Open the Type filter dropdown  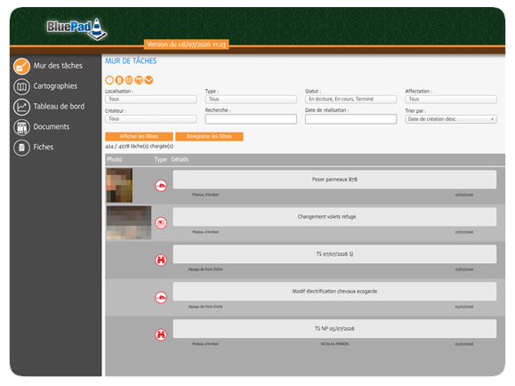[251, 100]
